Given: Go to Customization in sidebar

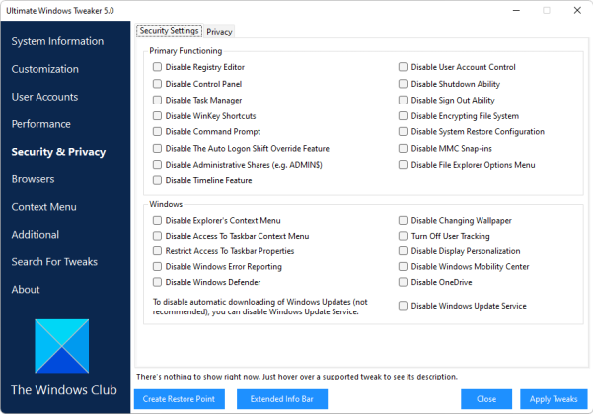Looking at the screenshot, I should click(x=45, y=69).
